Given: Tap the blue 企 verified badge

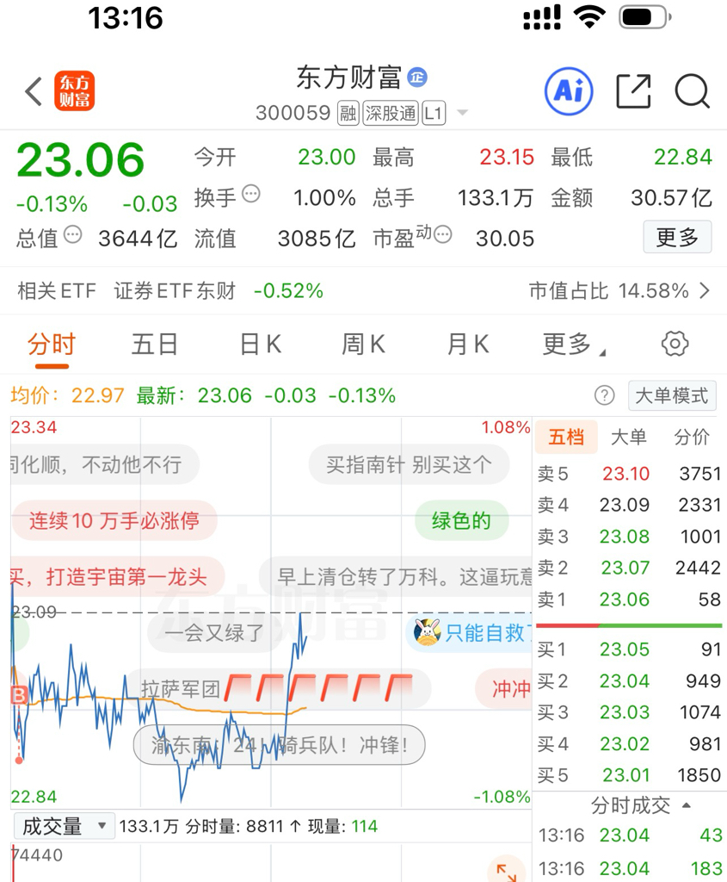Looking at the screenshot, I should [417, 77].
